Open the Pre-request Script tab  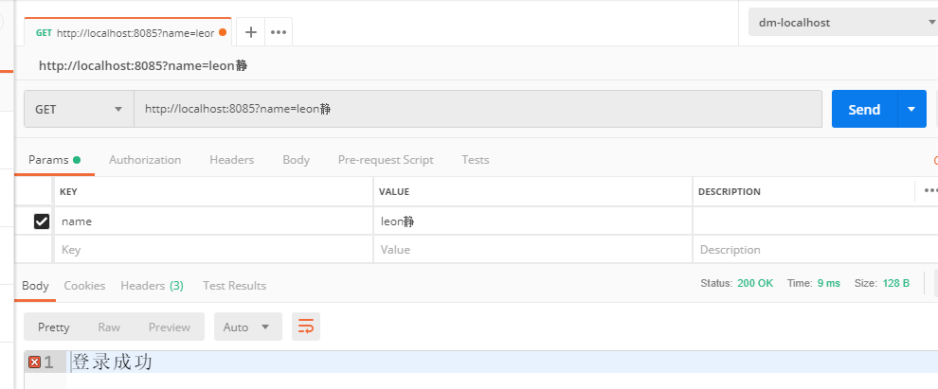(x=386, y=160)
